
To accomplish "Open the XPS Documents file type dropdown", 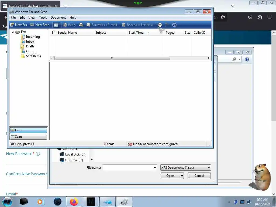I will [185, 168].
